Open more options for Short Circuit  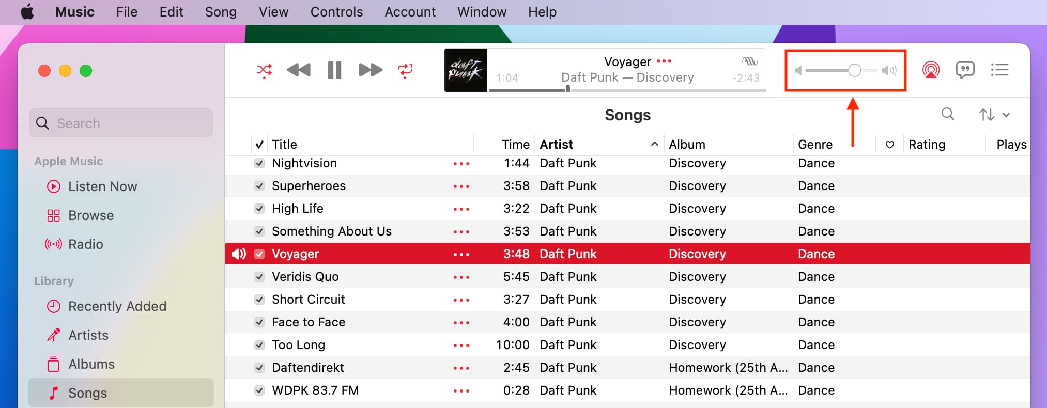point(461,300)
